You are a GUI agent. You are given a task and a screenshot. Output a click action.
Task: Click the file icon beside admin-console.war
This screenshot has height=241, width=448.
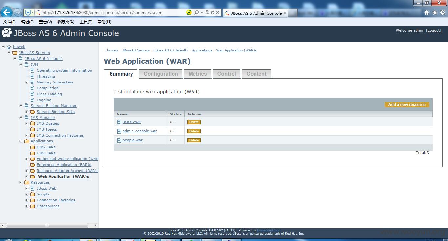[x=119, y=131]
